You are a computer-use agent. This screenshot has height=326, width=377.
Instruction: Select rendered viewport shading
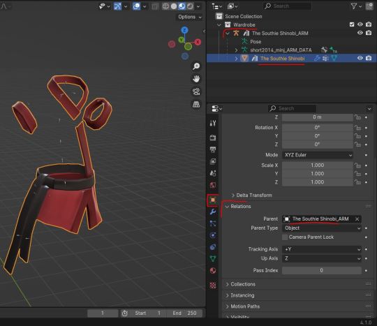tap(190, 6)
